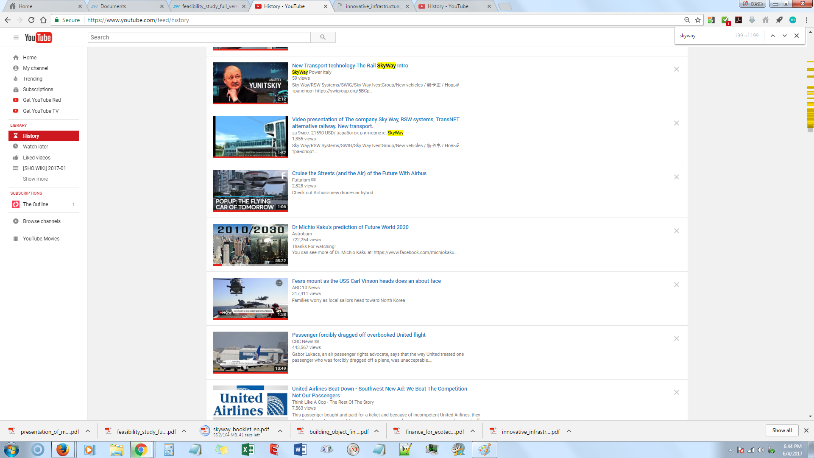Remove the SkyWay Intro video from history
814x458 pixels.
(677, 69)
